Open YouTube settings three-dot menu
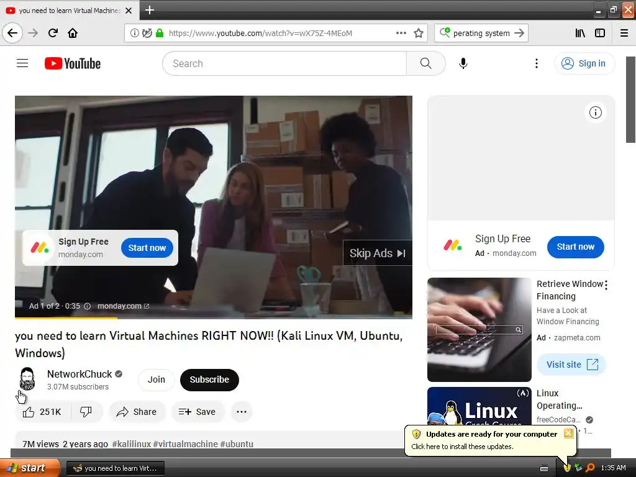Screen dimensions: 636x477 536,63
